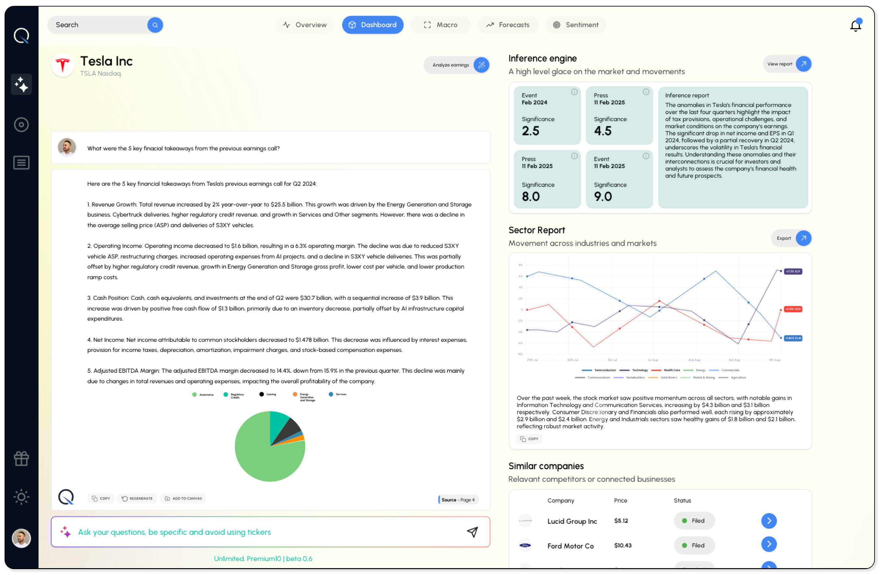
Task: Click the Analyze earnings label
Action: click(451, 65)
